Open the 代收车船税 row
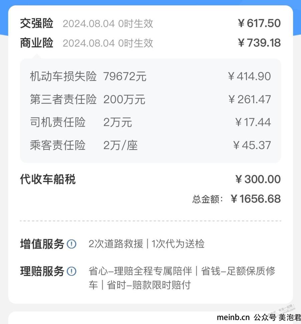 [150, 179]
